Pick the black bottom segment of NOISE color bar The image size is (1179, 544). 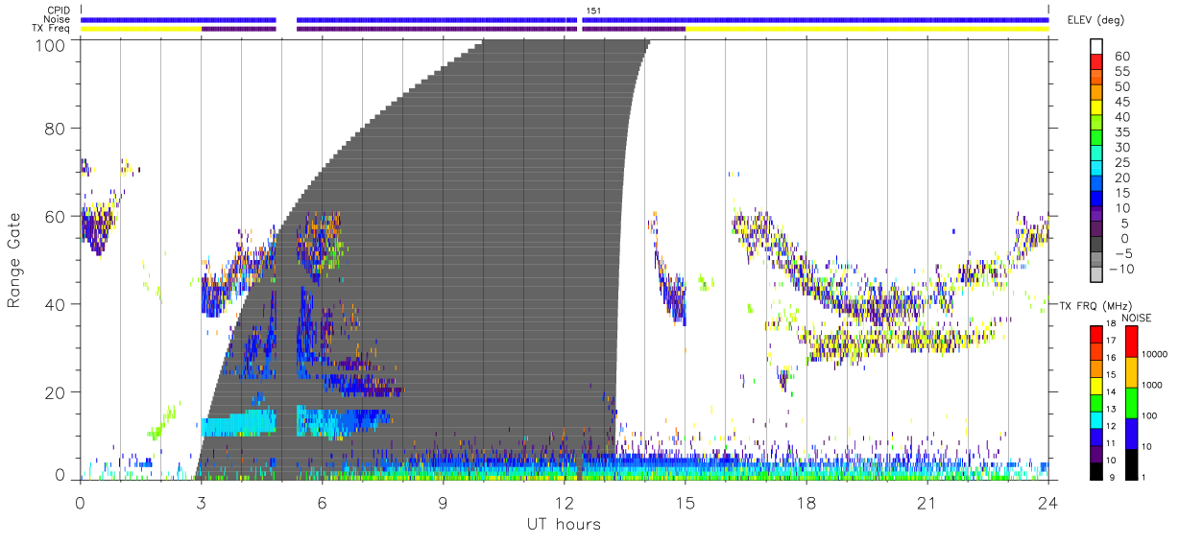(x=1132, y=464)
